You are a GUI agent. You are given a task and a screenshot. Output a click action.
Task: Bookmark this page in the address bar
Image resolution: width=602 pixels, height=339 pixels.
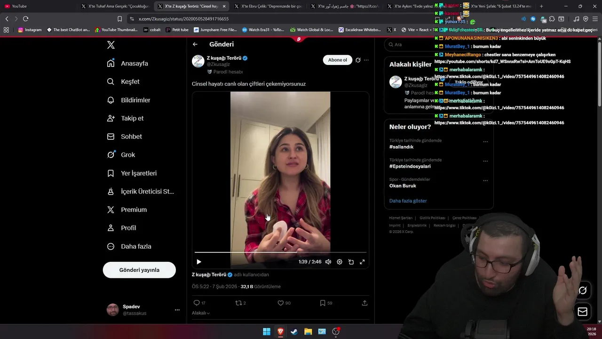[119, 19]
